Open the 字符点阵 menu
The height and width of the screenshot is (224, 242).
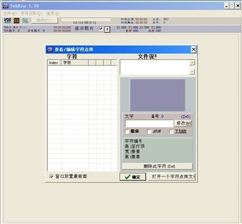32,13
